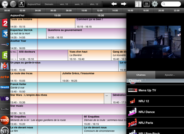Go forward with the right arrow button

pos(124,4)
